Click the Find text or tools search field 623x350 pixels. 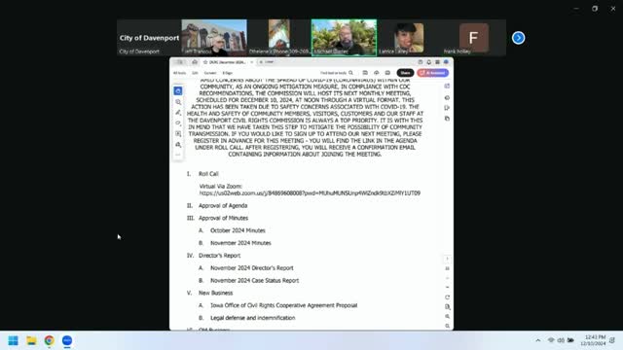pyautogui.click(x=337, y=73)
